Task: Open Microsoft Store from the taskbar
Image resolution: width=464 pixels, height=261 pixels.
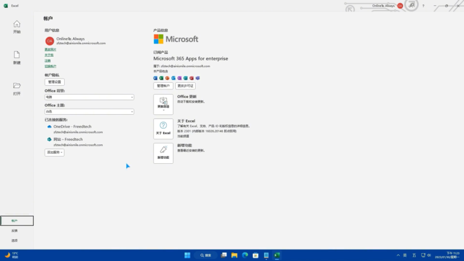Action: click(x=256, y=256)
